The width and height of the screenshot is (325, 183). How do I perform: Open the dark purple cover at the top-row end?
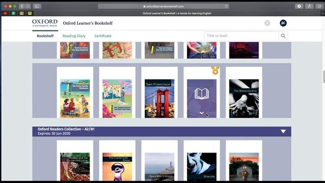[244, 50]
